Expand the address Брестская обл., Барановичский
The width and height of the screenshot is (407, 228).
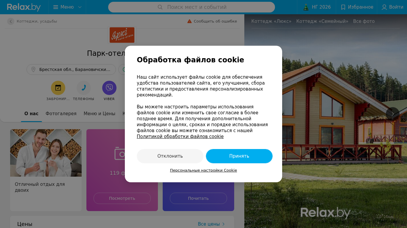[71, 69]
